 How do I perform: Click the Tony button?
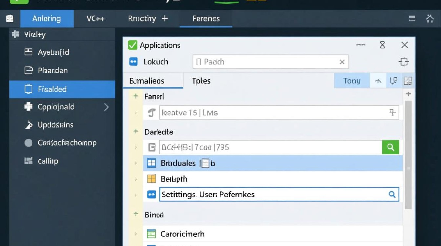click(351, 81)
